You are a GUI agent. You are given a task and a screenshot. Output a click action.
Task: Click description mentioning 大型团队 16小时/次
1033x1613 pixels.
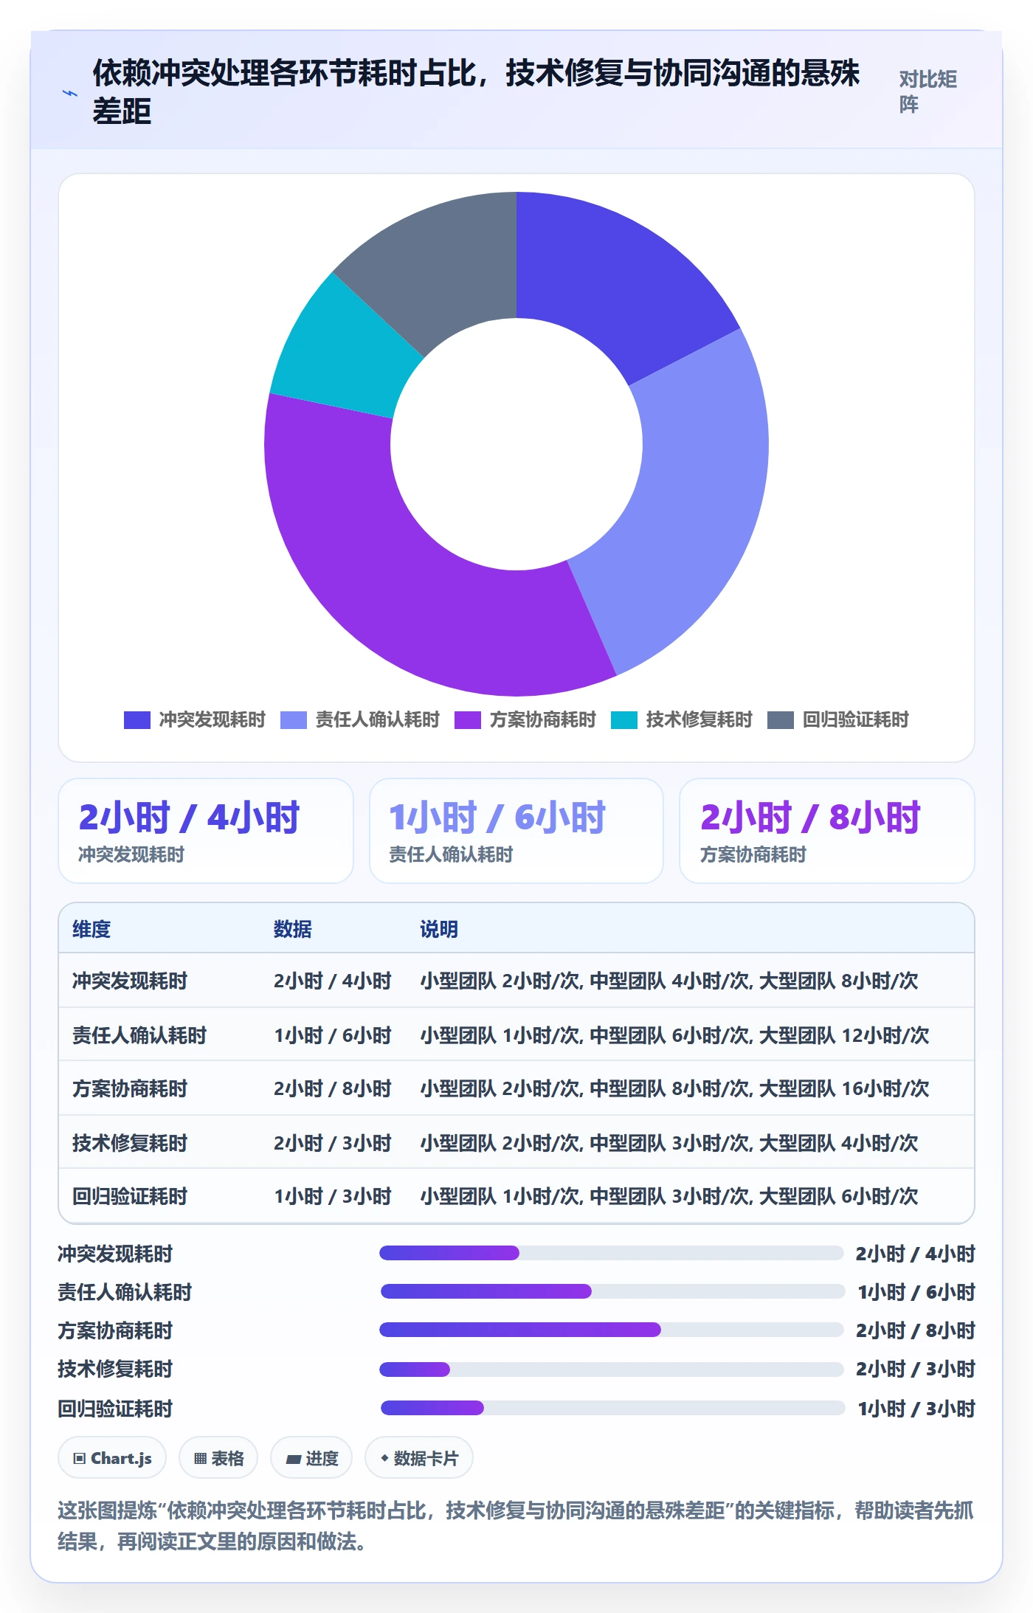pos(674,1088)
